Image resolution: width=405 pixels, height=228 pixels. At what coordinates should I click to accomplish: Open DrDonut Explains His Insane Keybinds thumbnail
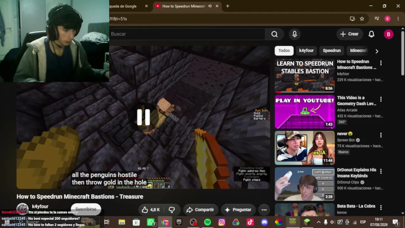pos(305,184)
